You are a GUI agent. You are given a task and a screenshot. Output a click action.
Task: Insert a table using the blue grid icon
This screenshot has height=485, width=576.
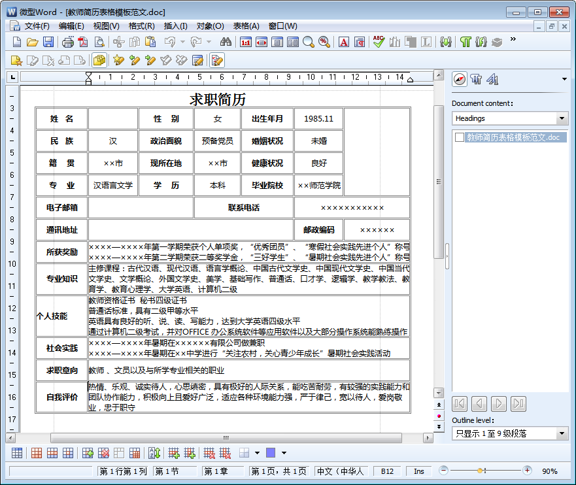coord(17,453)
